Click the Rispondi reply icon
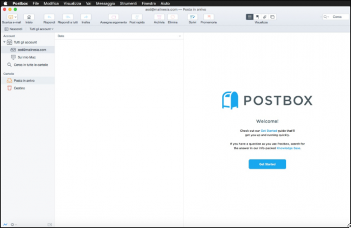The width and height of the screenshot is (351, 228). coord(49,17)
